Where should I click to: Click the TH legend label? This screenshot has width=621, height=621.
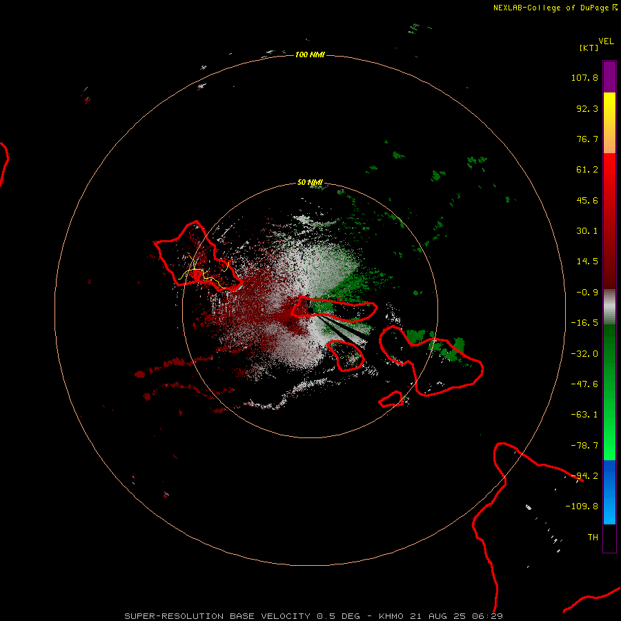[593, 538]
